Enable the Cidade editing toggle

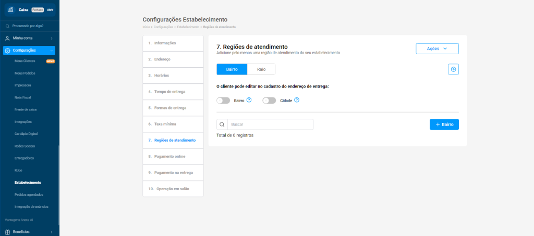pyautogui.click(x=269, y=101)
